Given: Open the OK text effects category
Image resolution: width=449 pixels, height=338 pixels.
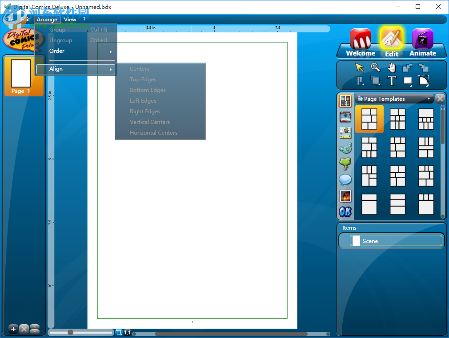Looking at the screenshot, I should [345, 212].
